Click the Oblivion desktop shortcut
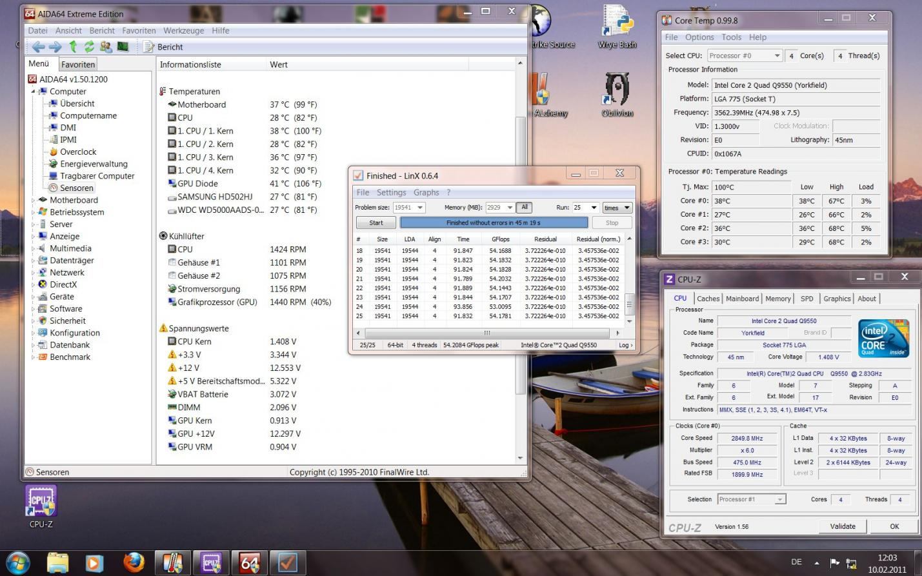The image size is (922, 576). pos(617,95)
